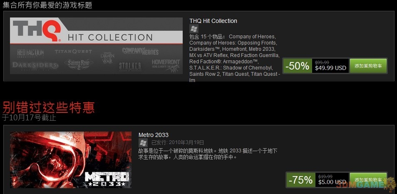Click the Windows icon under THQ Hit Collection

[x=194, y=29]
